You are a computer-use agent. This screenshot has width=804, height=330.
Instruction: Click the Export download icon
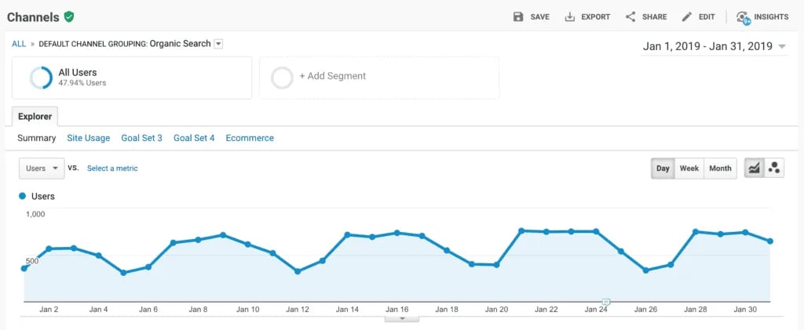click(x=570, y=16)
